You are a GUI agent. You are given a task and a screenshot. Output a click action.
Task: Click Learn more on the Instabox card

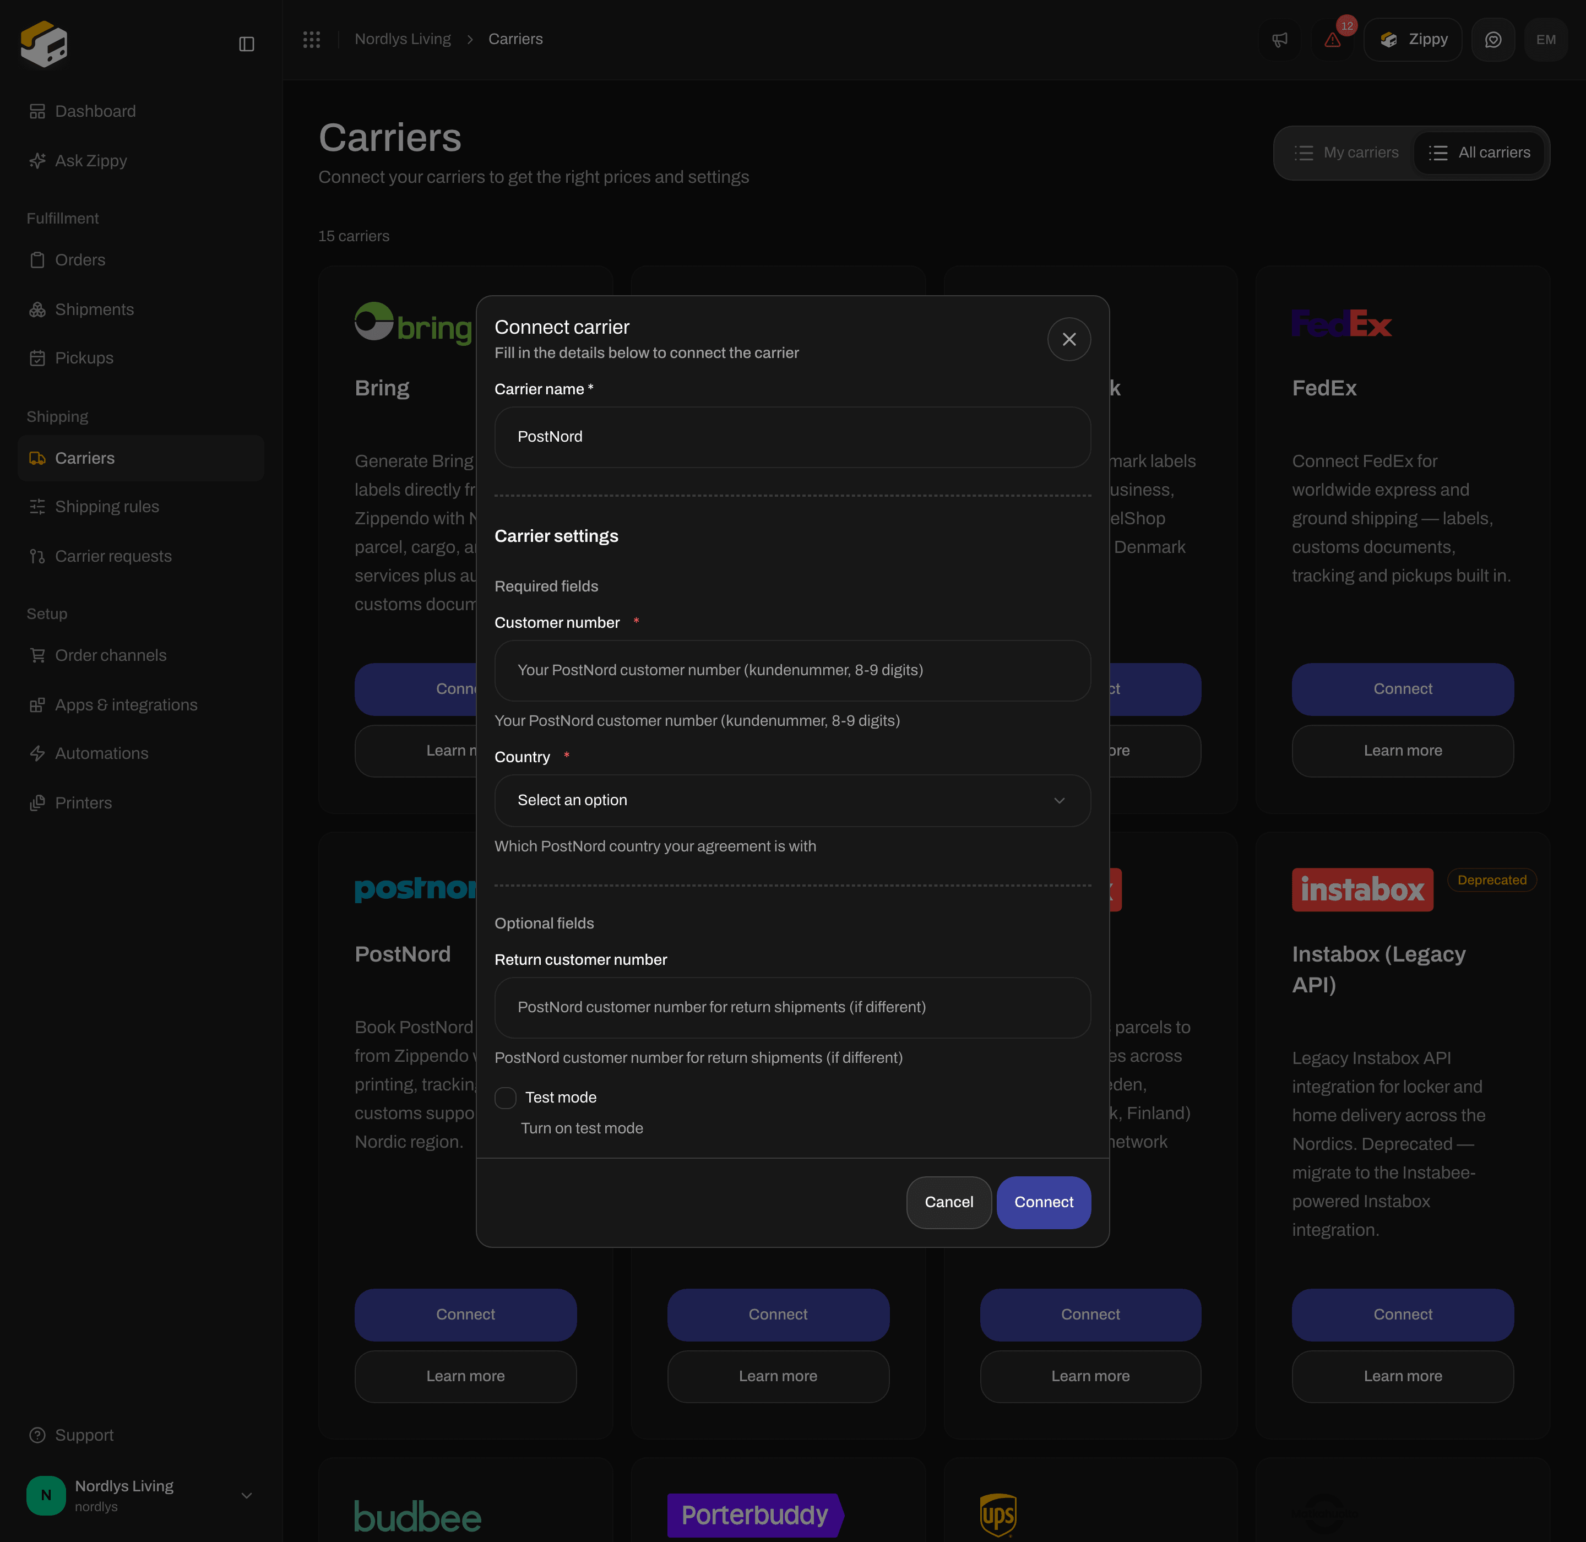tap(1402, 1376)
